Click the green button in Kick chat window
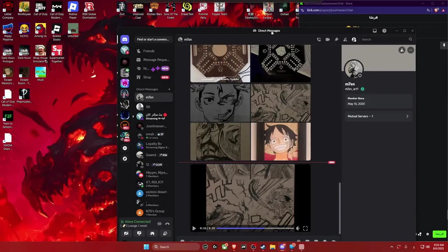The width and height of the screenshot is (448, 252). coord(439,234)
